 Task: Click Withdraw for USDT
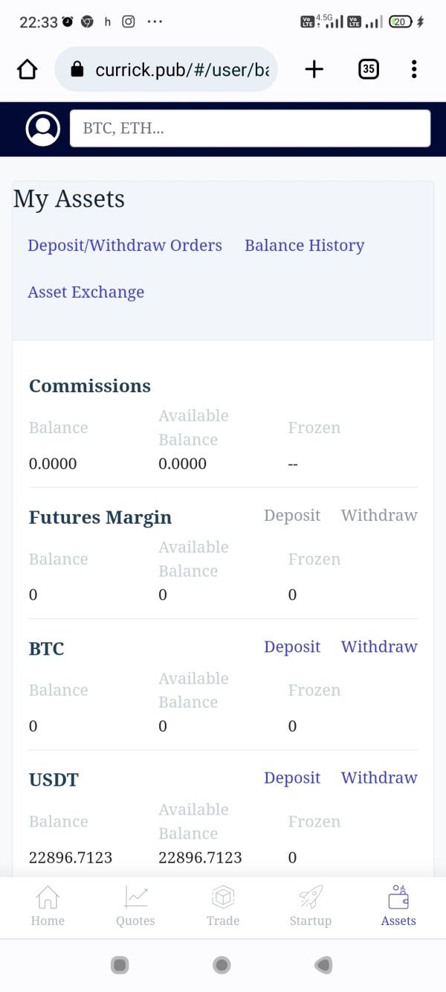379,778
